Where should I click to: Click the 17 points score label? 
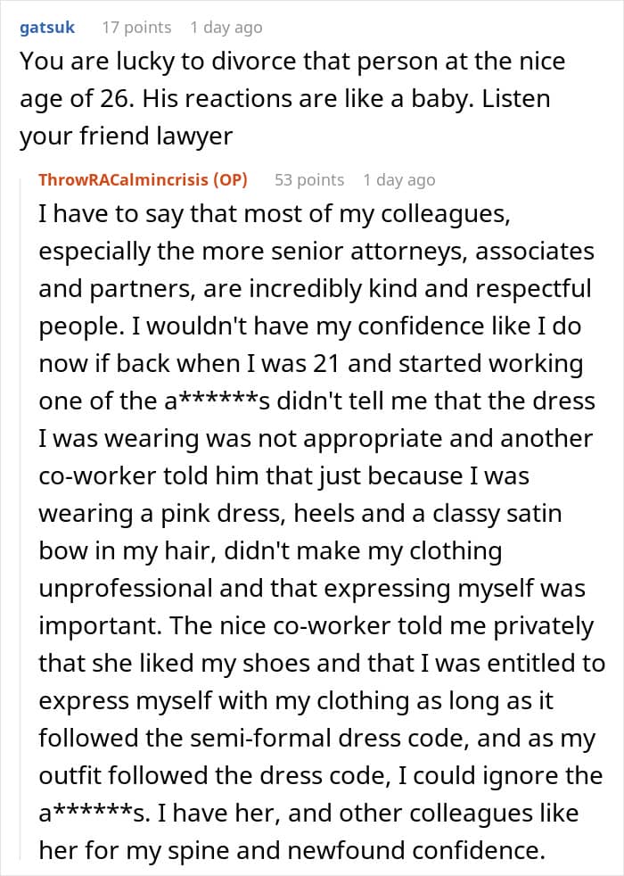coord(136,28)
